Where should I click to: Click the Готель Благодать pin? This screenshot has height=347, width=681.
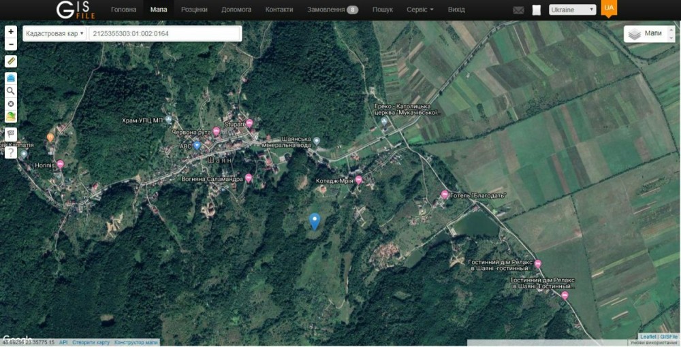[444, 195]
